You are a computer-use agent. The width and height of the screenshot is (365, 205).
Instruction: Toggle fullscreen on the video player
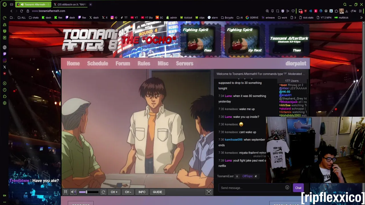tap(209, 192)
